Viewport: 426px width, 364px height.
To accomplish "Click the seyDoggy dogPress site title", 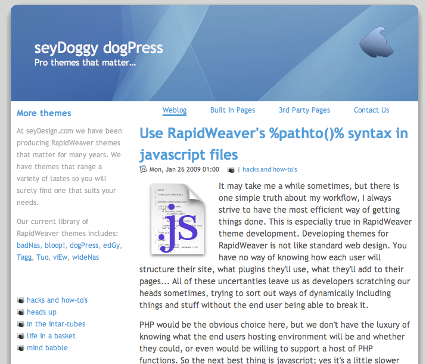I will pos(98,48).
